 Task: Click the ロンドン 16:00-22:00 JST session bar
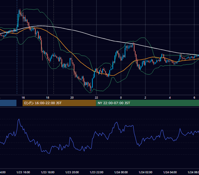59,103
